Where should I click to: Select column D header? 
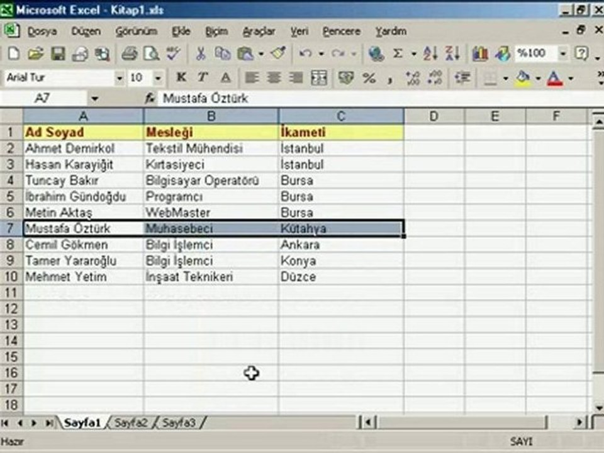[x=433, y=116]
